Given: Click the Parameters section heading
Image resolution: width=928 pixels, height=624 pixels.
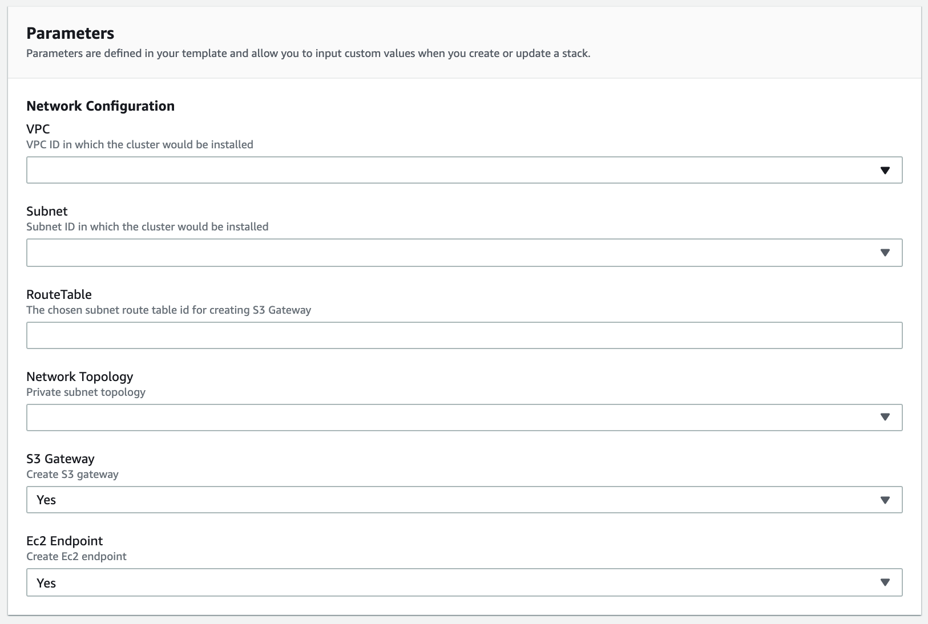Looking at the screenshot, I should [70, 33].
